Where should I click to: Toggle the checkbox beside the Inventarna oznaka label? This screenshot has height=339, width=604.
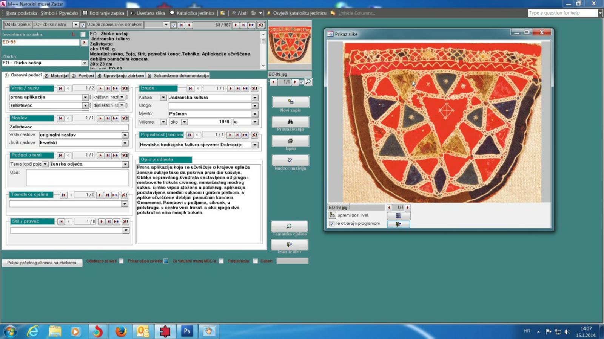tap(83, 34)
